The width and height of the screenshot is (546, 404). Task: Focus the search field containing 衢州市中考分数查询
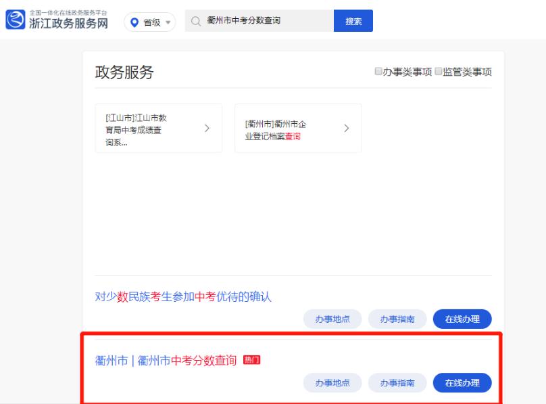pyautogui.click(x=264, y=21)
